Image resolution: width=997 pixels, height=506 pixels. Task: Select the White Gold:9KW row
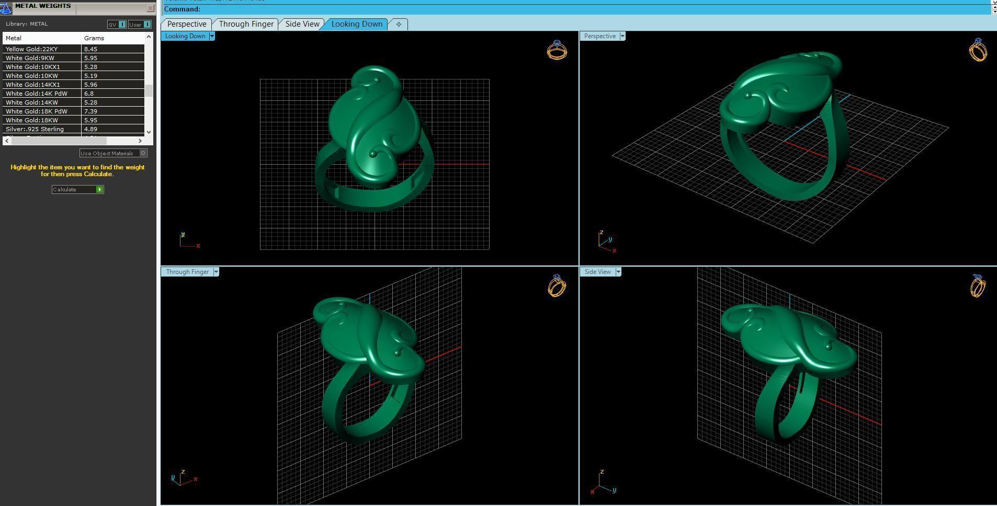73,58
